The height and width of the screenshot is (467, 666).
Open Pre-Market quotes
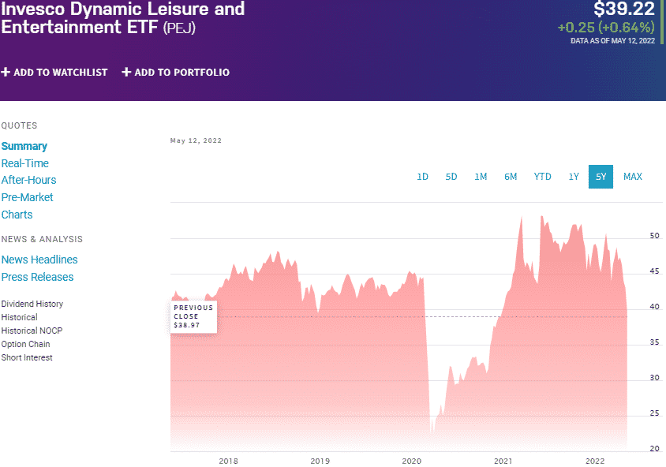click(27, 197)
